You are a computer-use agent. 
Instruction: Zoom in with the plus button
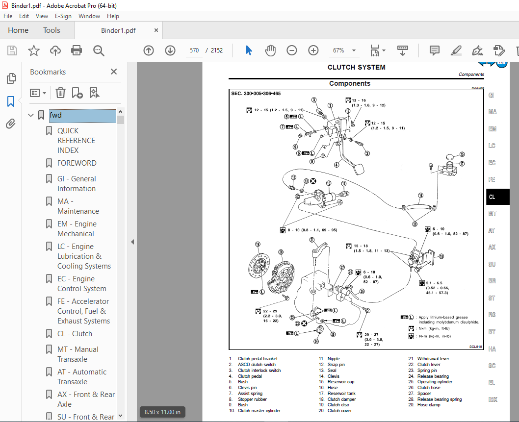pyautogui.click(x=313, y=50)
